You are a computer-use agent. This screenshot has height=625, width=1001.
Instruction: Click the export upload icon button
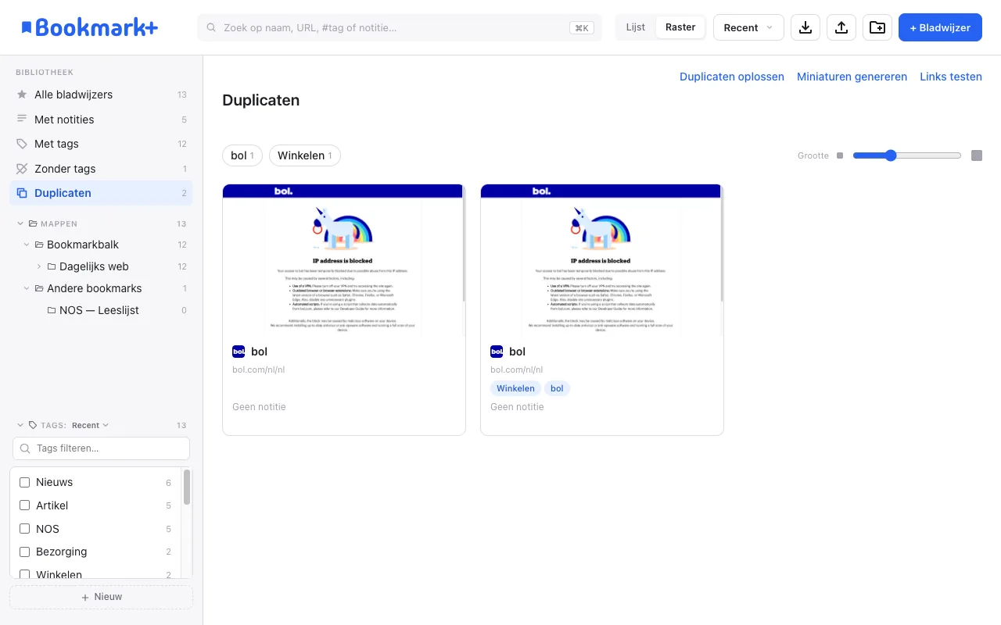coord(841,27)
